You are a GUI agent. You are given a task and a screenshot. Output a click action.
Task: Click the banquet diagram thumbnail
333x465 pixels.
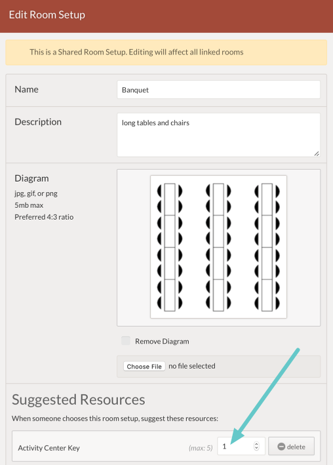pos(218,247)
